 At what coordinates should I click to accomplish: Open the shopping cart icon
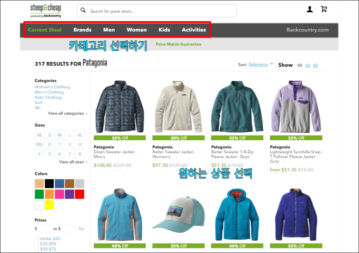[x=324, y=9]
